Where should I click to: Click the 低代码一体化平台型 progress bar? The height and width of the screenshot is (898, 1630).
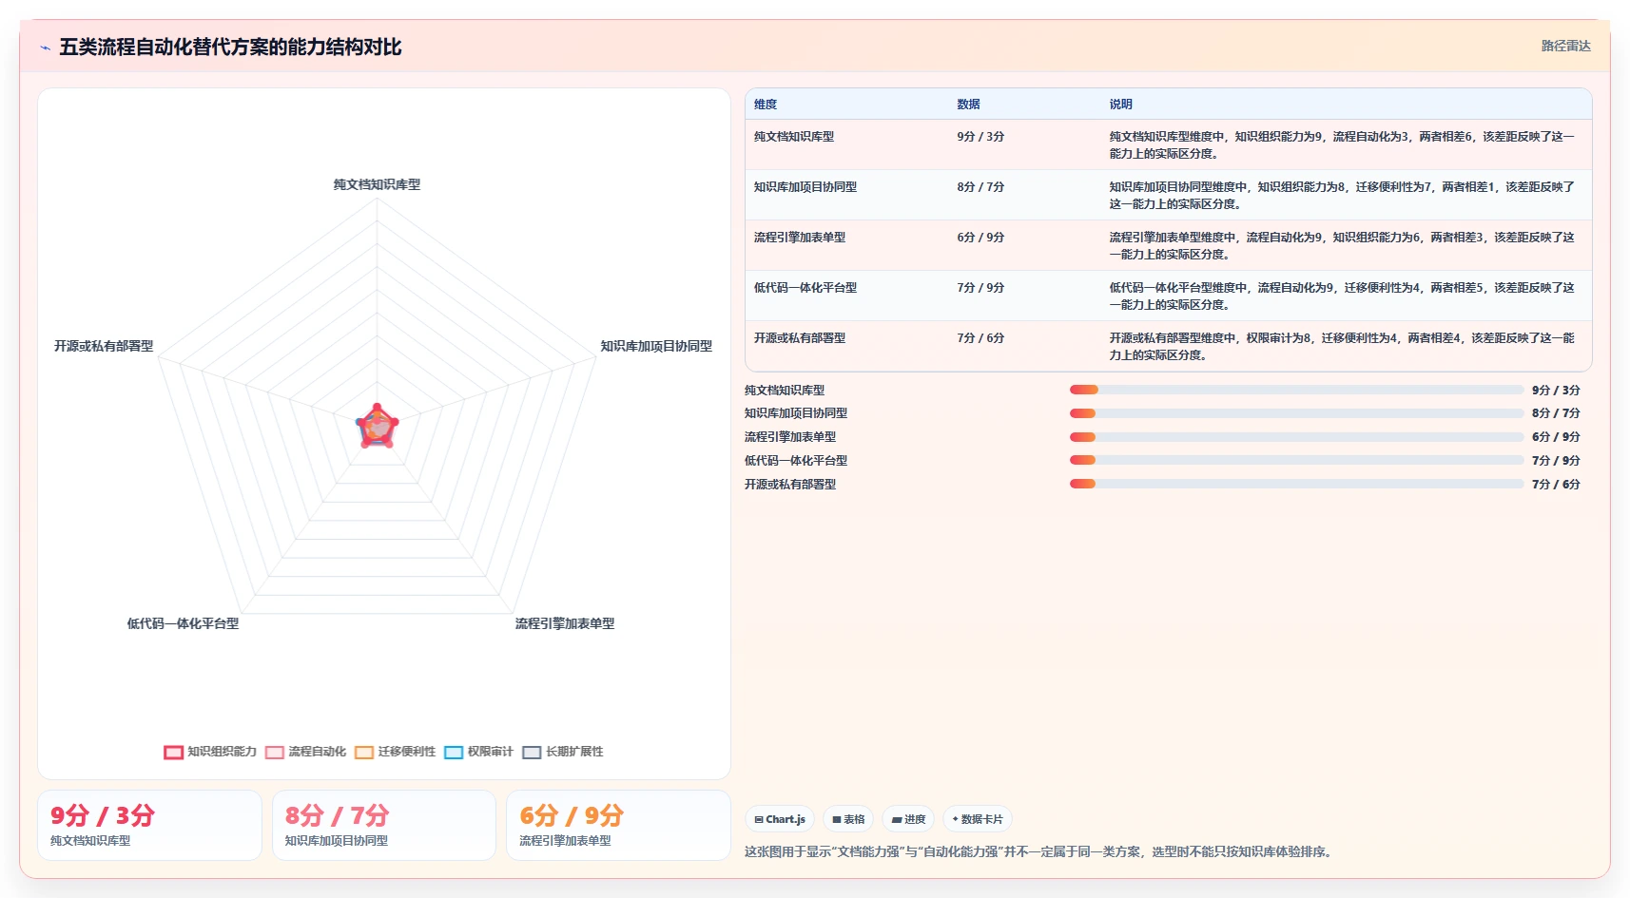click(x=1296, y=460)
